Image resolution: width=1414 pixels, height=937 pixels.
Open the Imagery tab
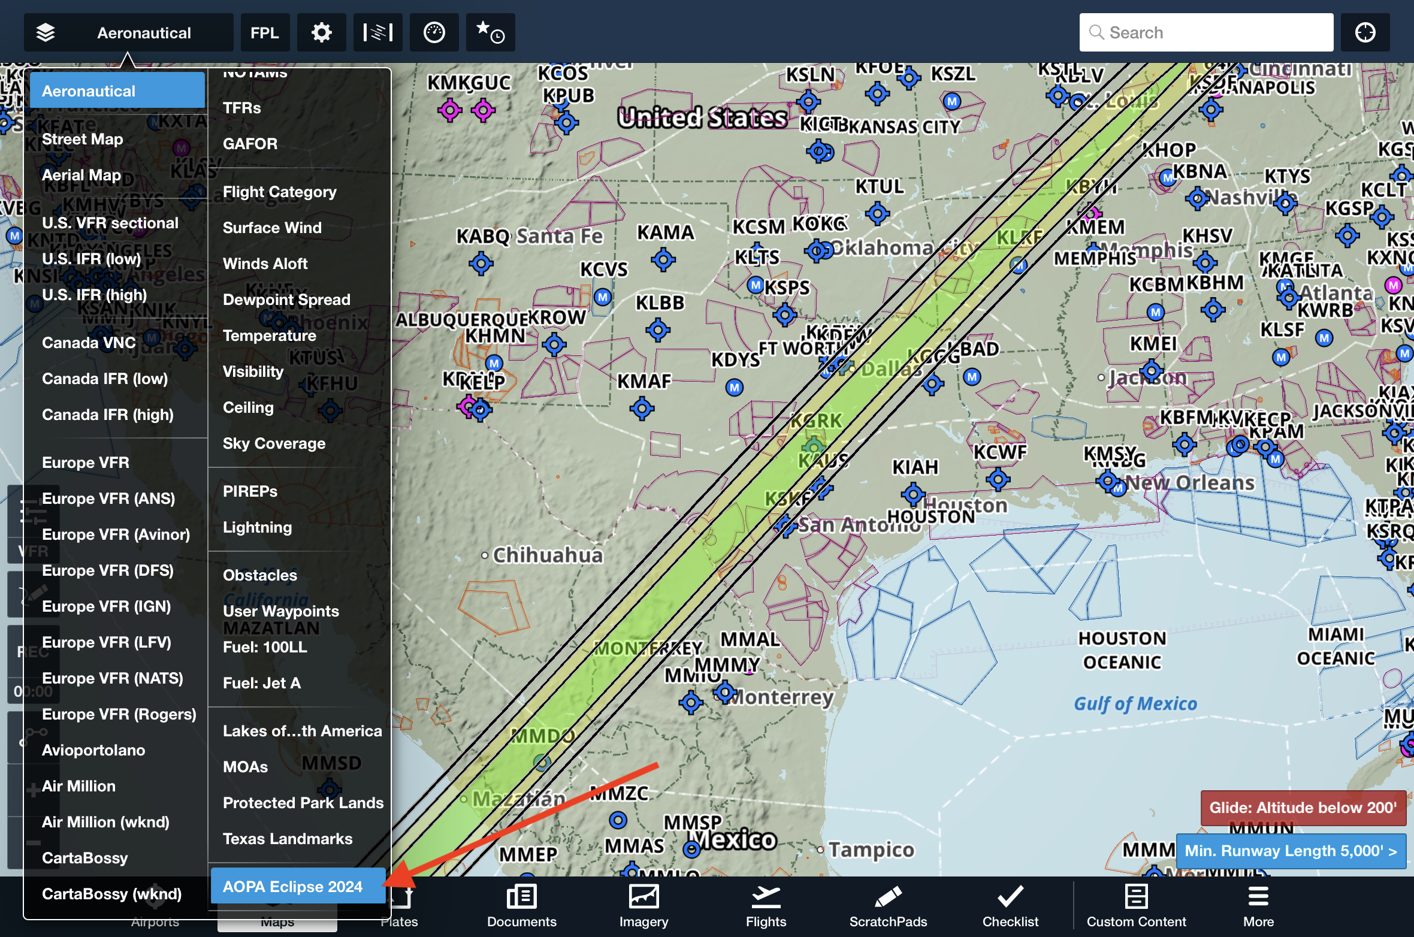tap(643, 906)
